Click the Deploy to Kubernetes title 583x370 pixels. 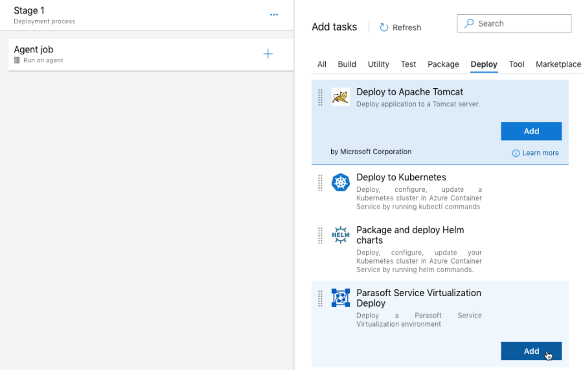point(401,178)
